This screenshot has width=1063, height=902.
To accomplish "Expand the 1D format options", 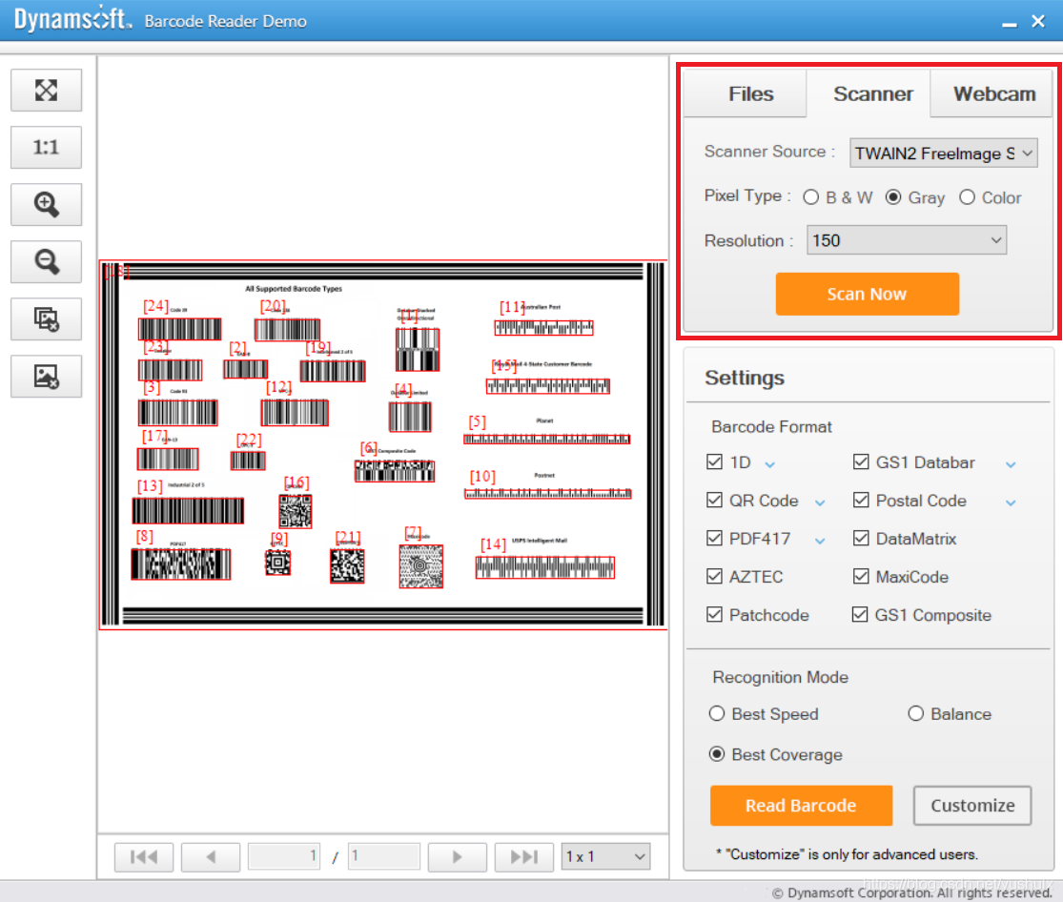I will point(770,464).
